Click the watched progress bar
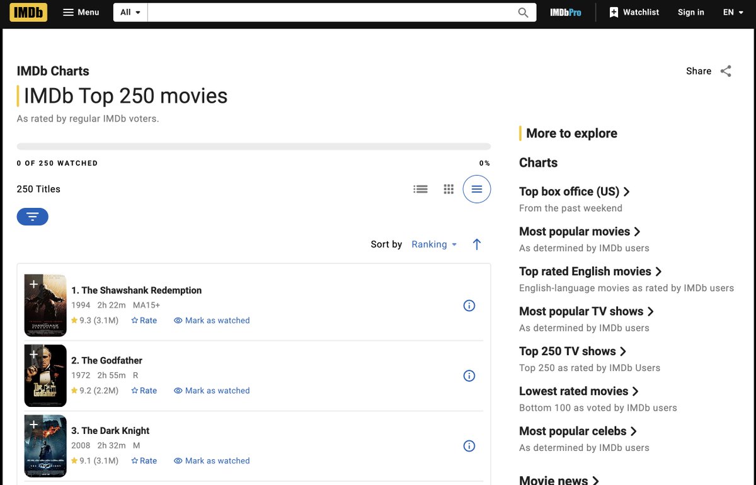The height and width of the screenshot is (485, 756). (x=254, y=147)
